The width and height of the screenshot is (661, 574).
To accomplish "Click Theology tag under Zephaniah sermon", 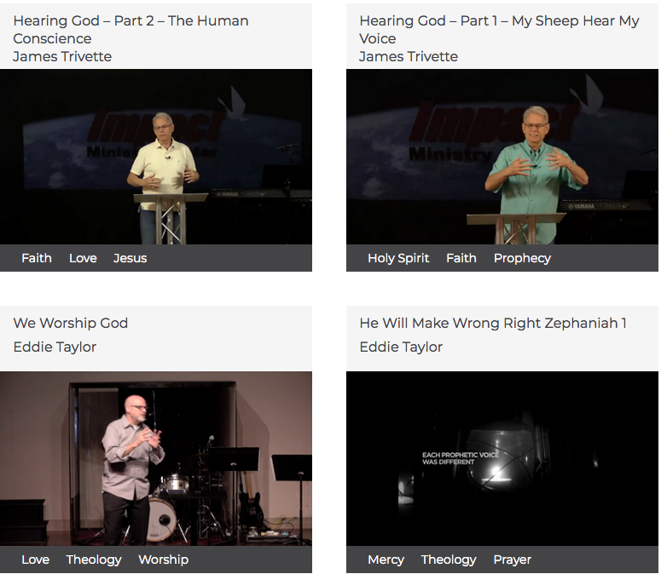I will pos(449,560).
